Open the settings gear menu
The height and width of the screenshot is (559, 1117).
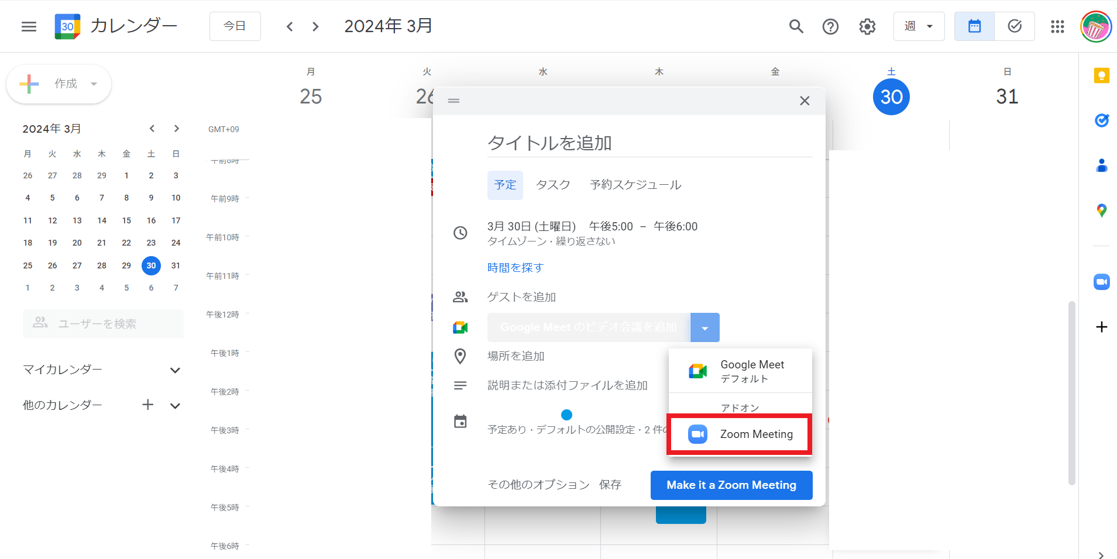point(867,26)
